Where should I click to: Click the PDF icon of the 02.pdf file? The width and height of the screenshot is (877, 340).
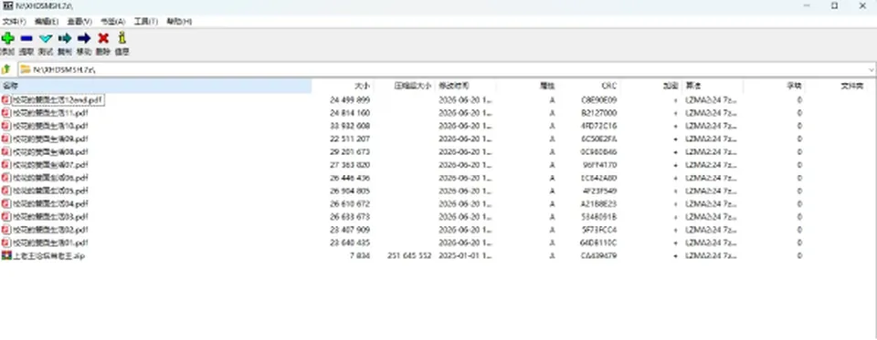pos(6,230)
